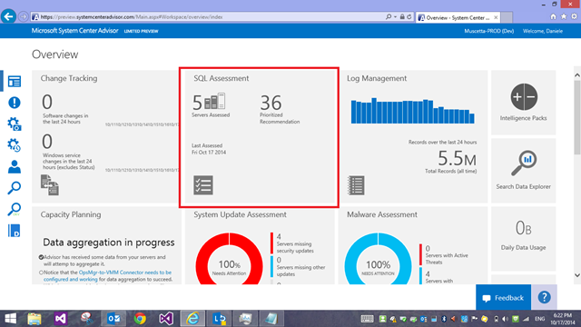
Task: Expand the address bar search dropdown arrow
Action: [x=396, y=17]
